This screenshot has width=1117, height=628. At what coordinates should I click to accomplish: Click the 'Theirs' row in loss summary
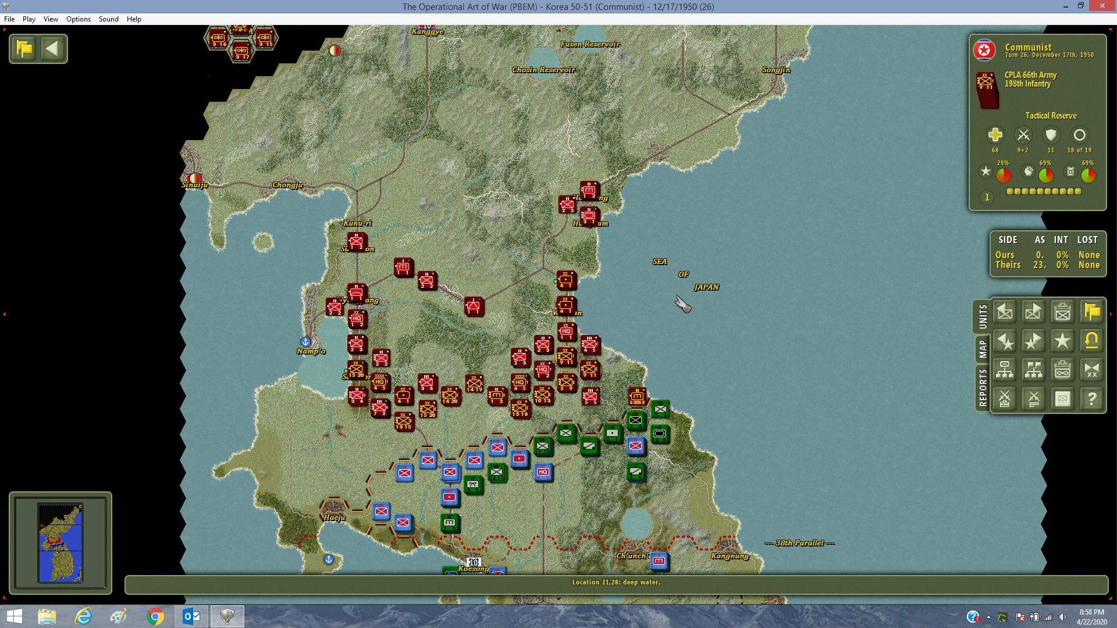pos(1047,265)
